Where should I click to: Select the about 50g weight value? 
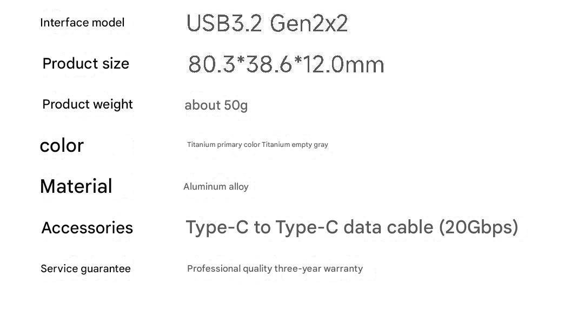click(x=216, y=105)
